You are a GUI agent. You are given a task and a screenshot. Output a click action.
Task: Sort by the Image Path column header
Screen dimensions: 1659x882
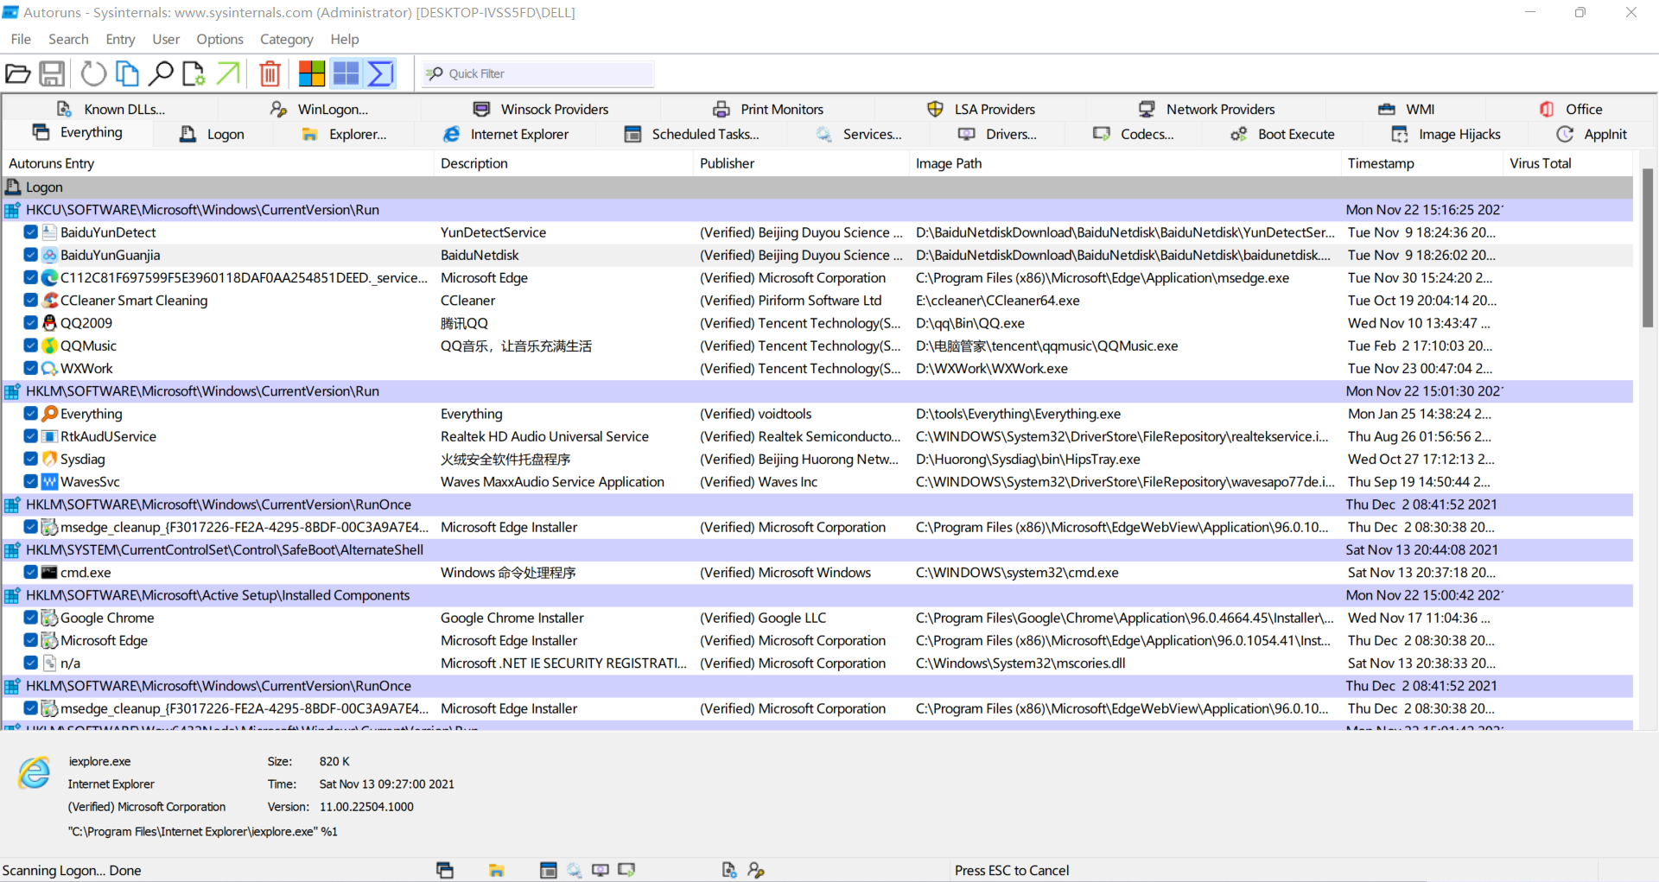click(x=1125, y=163)
